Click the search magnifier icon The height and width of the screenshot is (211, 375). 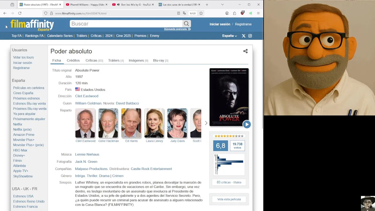187,24
